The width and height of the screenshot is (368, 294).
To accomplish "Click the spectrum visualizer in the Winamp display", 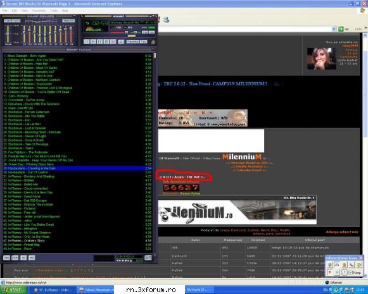I will pyautogui.click(x=93, y=29).
